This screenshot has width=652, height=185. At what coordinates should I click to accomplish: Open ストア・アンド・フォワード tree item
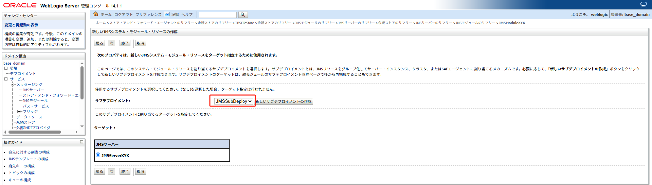click(51, 95)
